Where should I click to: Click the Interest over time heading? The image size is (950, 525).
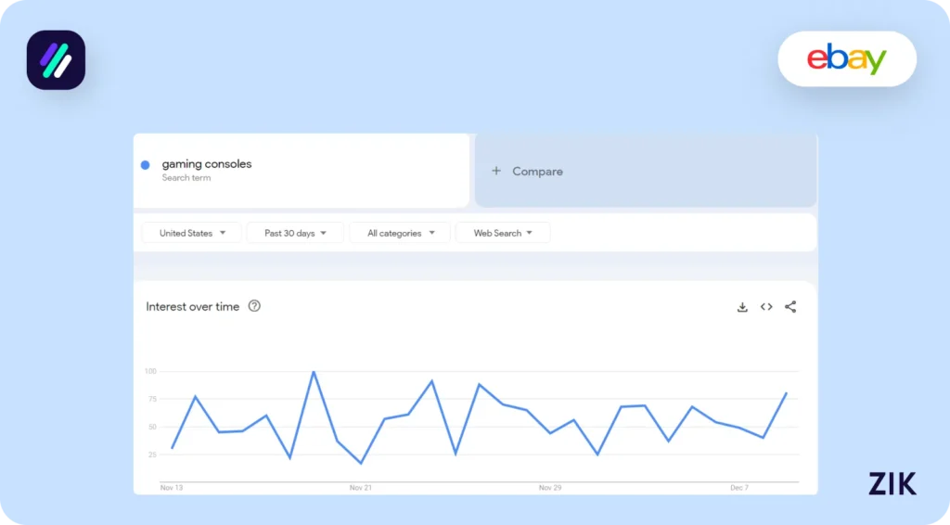tap(193, 306)
